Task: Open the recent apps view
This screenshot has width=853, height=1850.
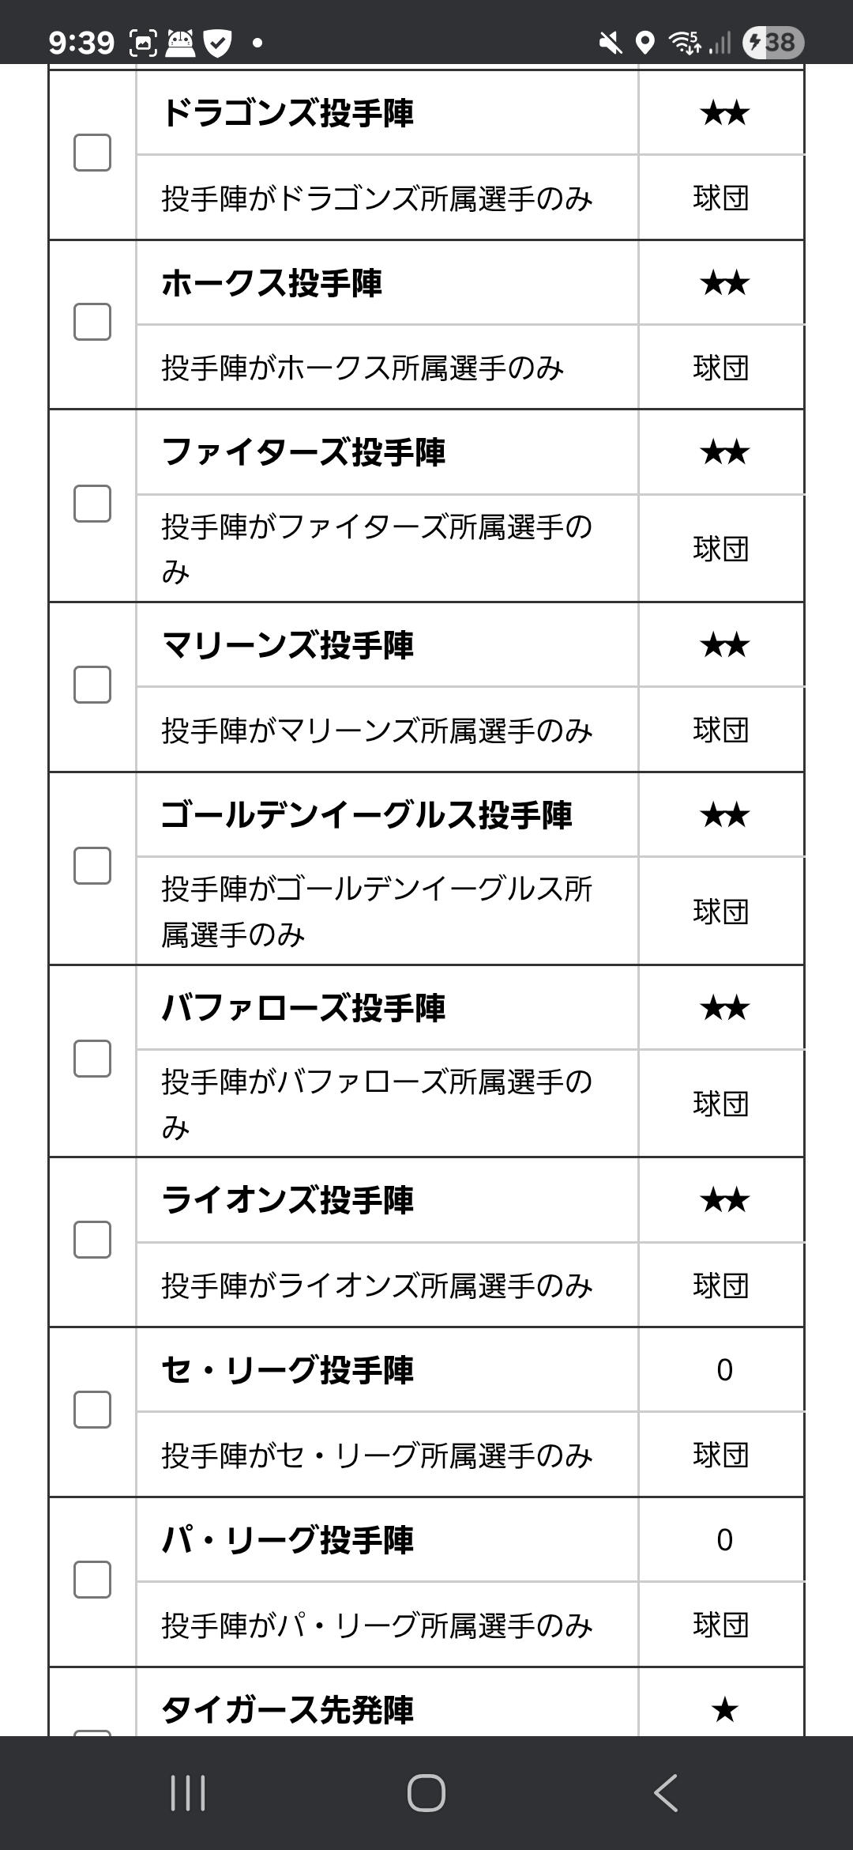Action: [x=188, y=1792]
